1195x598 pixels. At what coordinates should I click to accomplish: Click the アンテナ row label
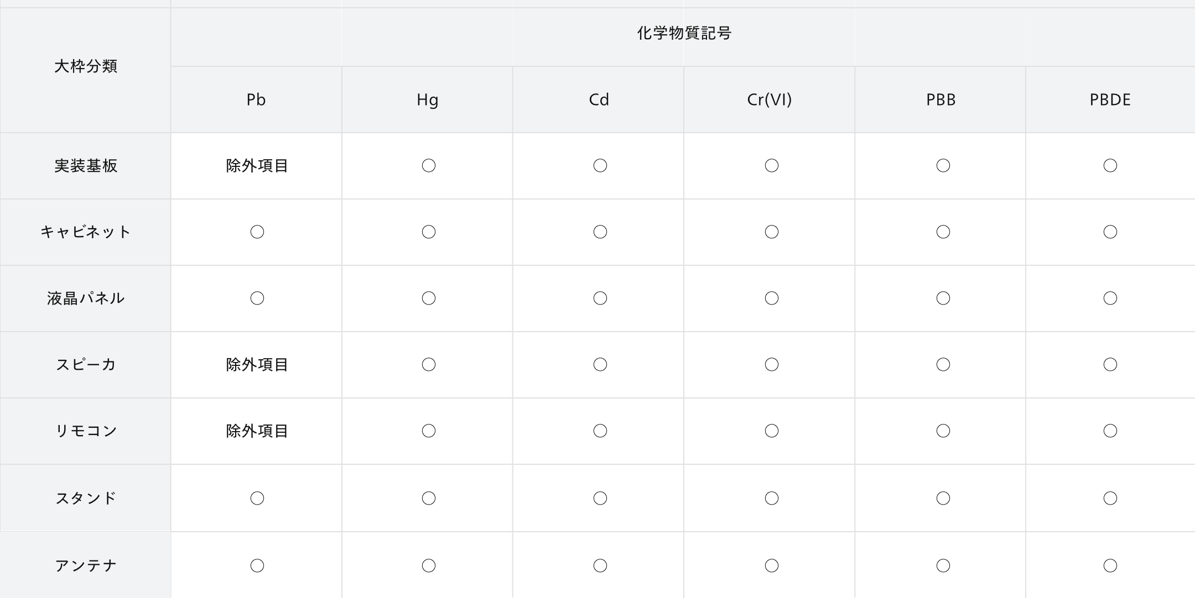pos(85,565)
